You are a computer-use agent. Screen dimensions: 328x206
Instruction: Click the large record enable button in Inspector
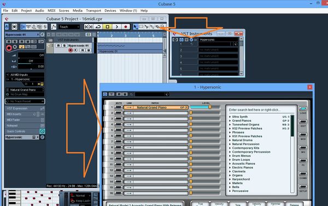(x=9, y=48)
